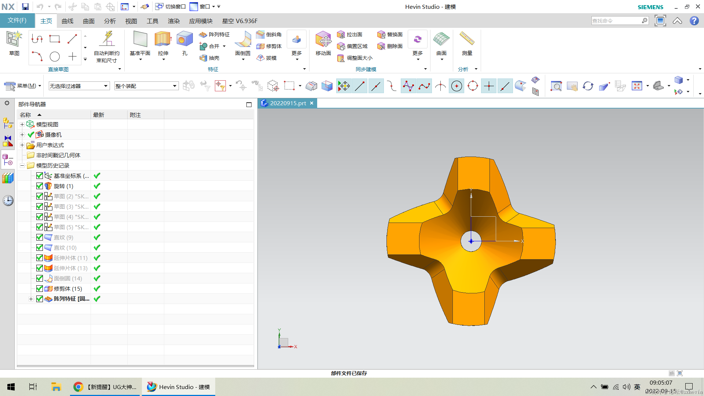Viewport: 704px width, 396px height.
Task: Click the arc center snap point icon
Action: (x=456, y=86)
